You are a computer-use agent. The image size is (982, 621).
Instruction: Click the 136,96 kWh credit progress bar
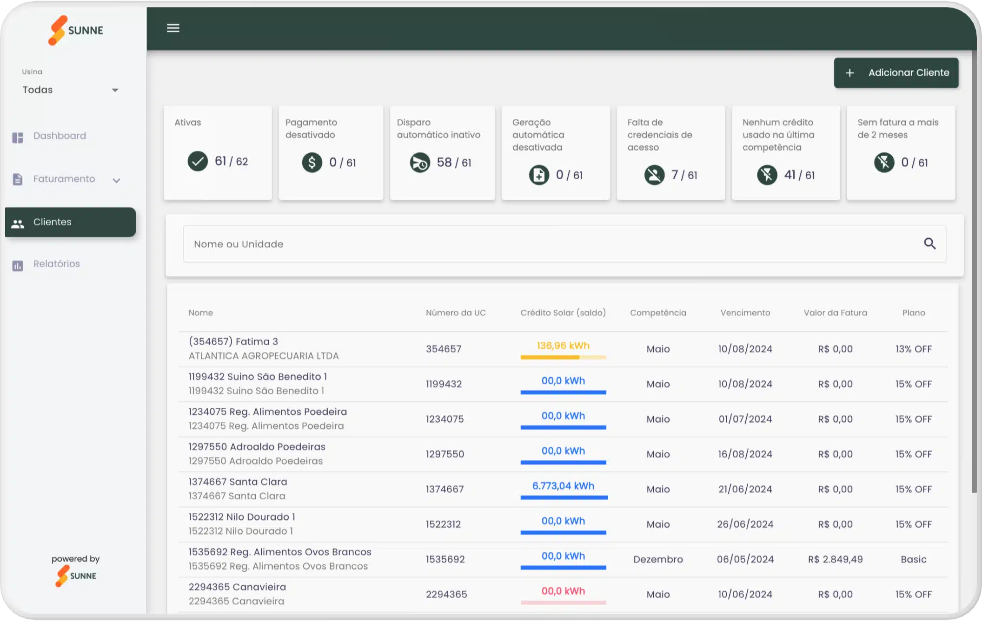pyautogui.click(x=563, y=357)
